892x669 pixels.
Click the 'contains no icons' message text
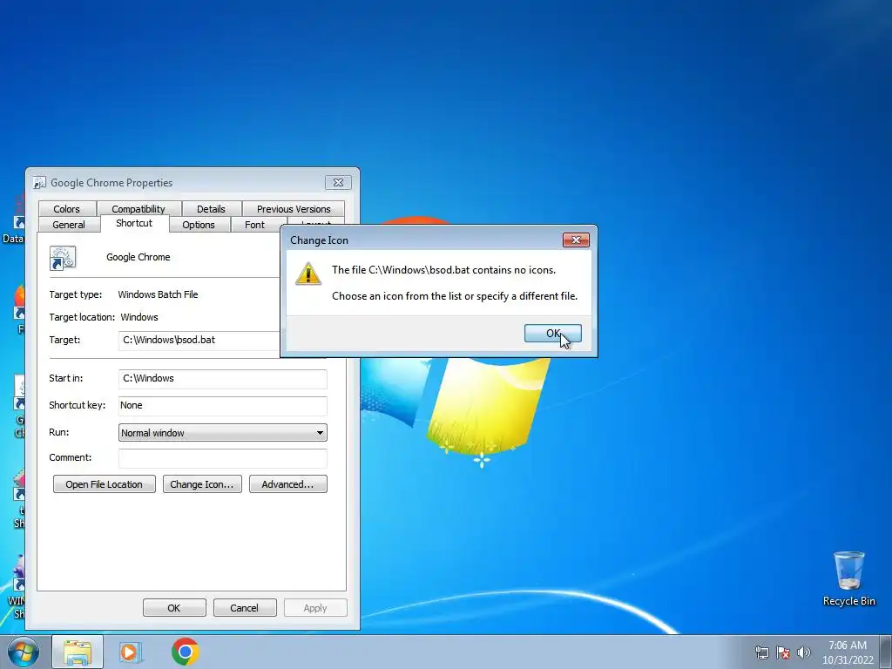tap(443, 270)
